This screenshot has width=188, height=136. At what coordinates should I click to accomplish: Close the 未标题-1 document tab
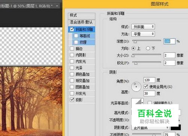(x=57, y=6)
